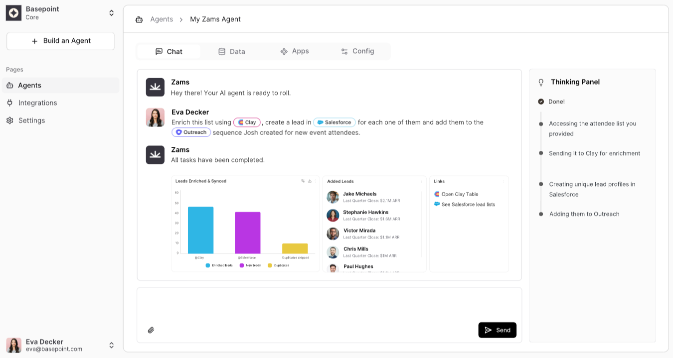Open Jake Michaels' profile photo

[x=333, y=197]
